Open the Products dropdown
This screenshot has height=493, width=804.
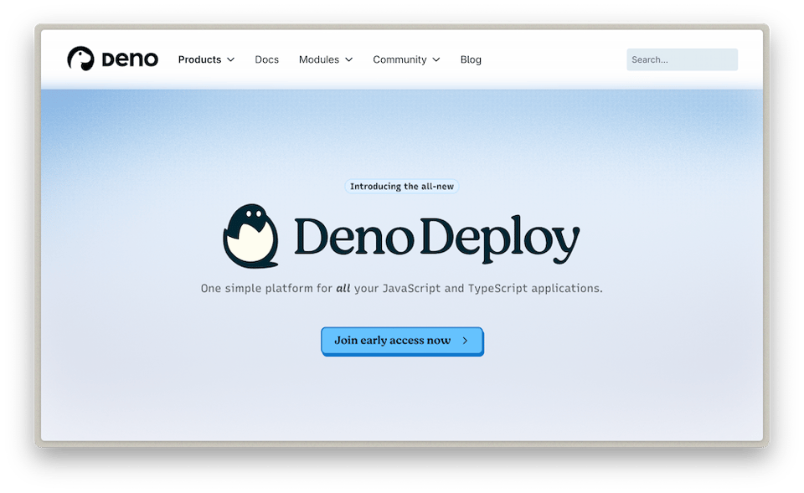(199, 59)
